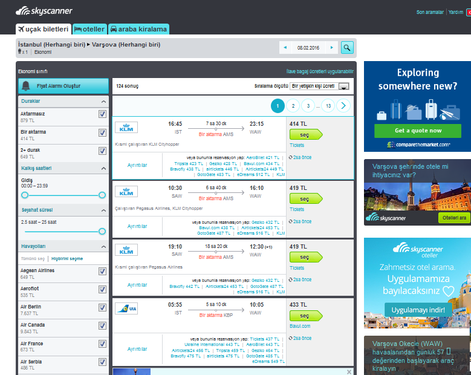Click İlave bagaj ücretleri uygulanabilir link
Viewport: 471px width, 375px height.
pos(320,71)
